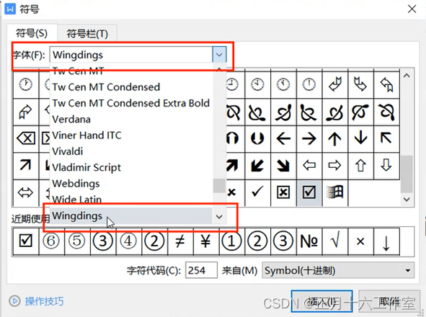Image resolution: width=426 pixels, height=317 pixels.
Task: Choose the thin up-right diagonal arrow symbol
Action: [25, 166]
